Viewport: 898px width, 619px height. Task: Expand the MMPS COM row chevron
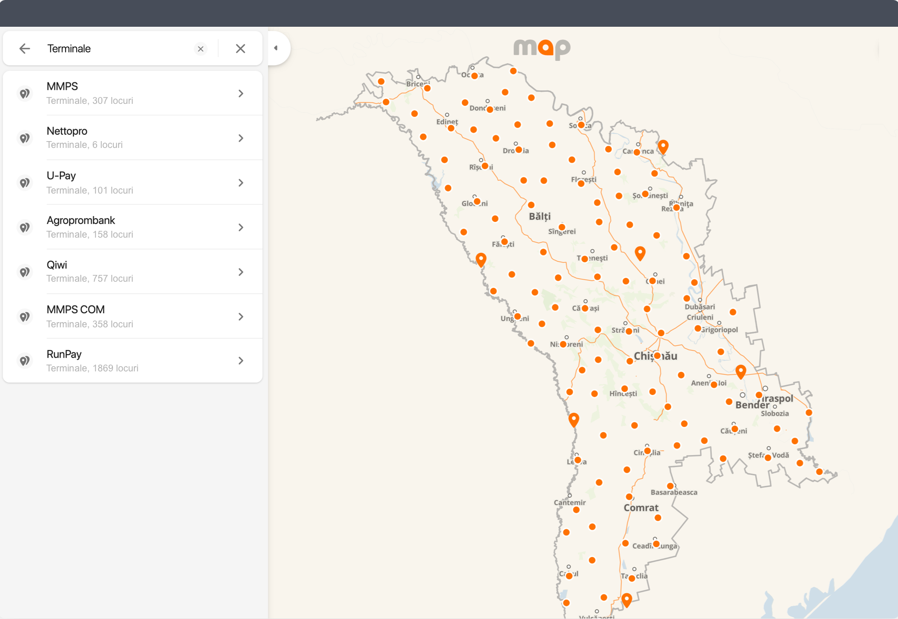241,316
